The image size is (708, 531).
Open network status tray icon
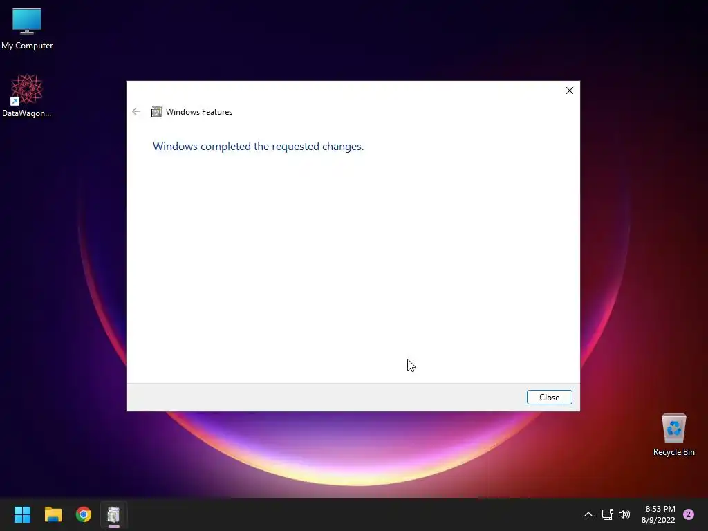pyautogui.click(x=607, y=514)
